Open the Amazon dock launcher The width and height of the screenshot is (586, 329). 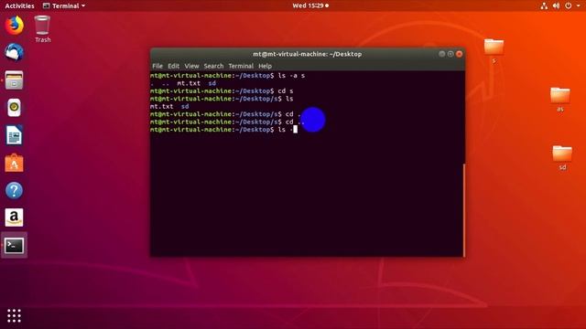coord(15,218)
